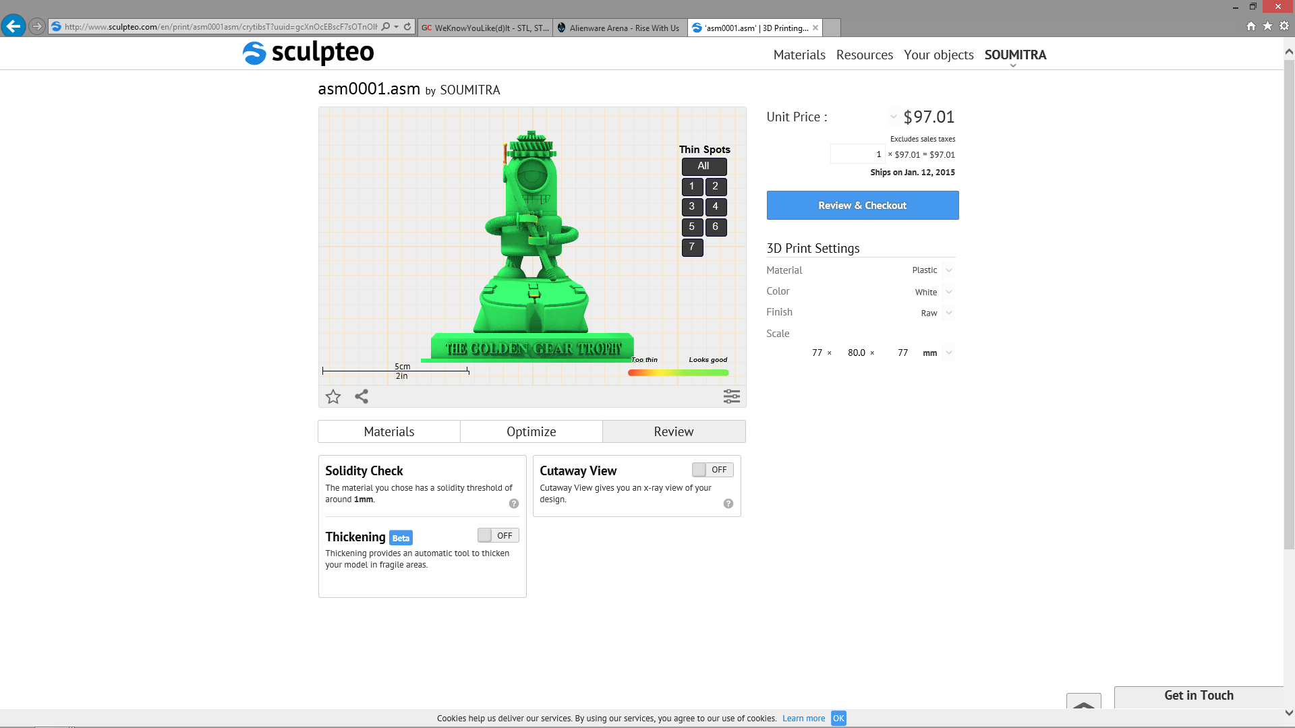Open Materials in the top navigation
The width and height of the screenshot is (1295, 728).
tap(799, 55)
